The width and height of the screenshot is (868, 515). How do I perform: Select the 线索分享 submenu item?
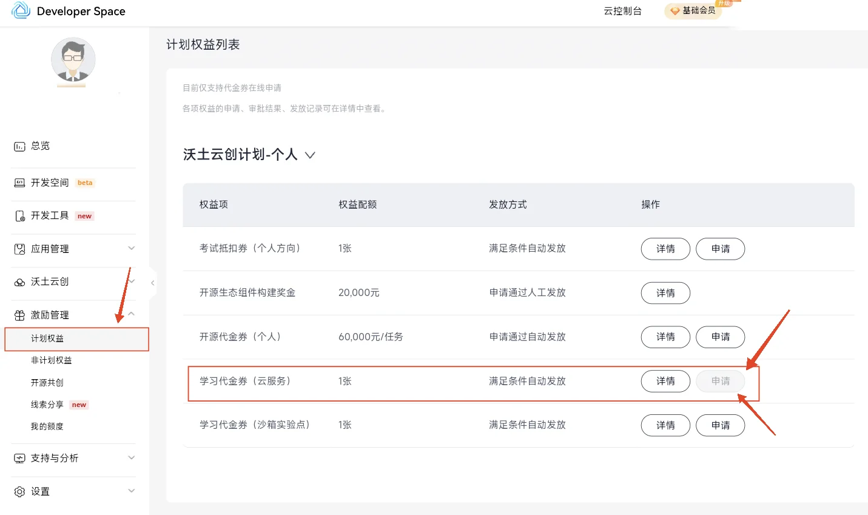47,405
